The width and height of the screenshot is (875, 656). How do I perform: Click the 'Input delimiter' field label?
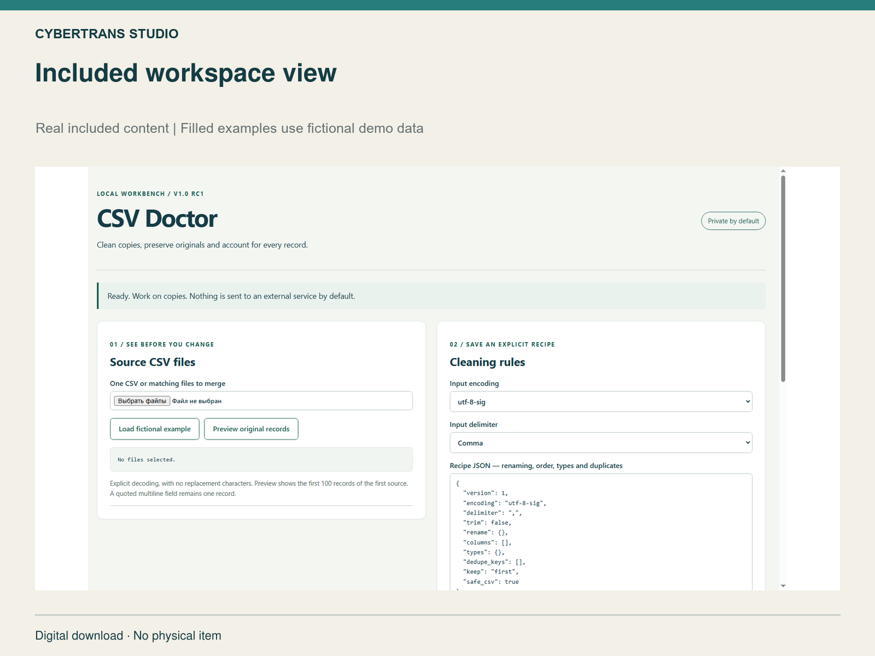point(474,425)
